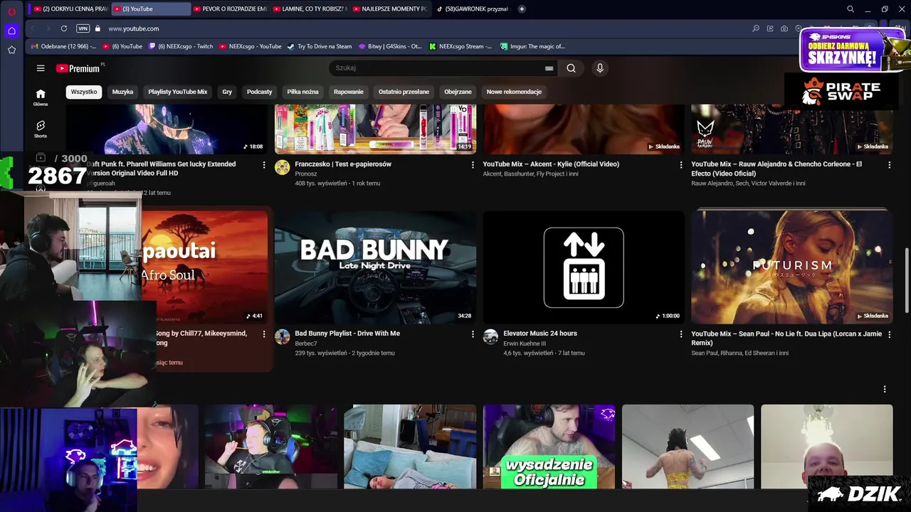Screen dimensions: 911x512
Task: Open Shorts in YouTube sidebar
Action: click(41, 129)
